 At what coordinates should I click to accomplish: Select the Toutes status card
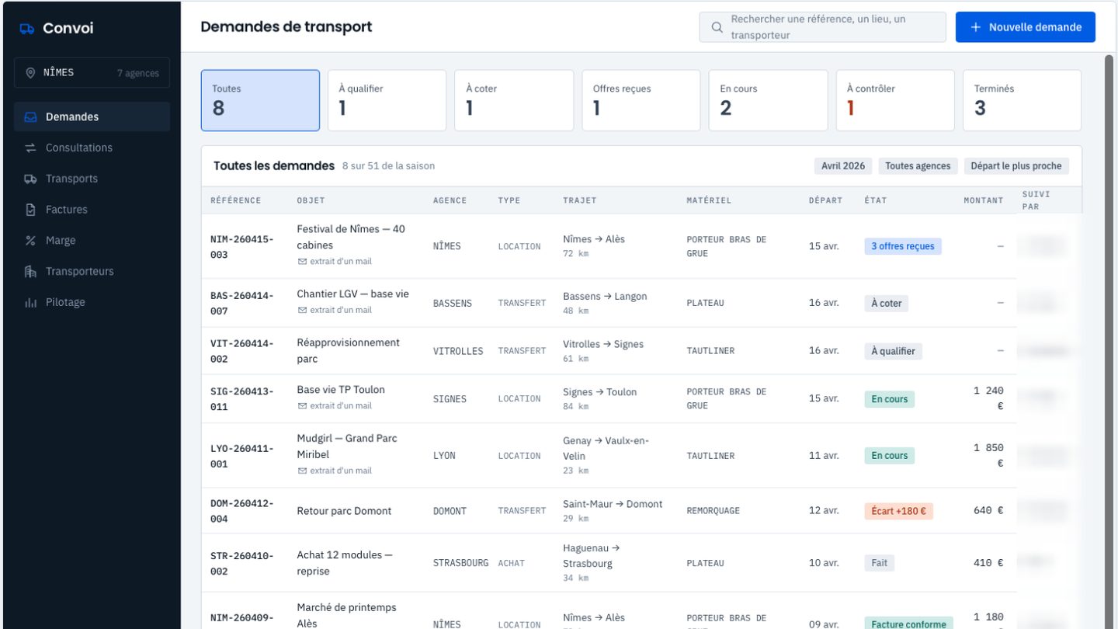[x=260, y=101]
